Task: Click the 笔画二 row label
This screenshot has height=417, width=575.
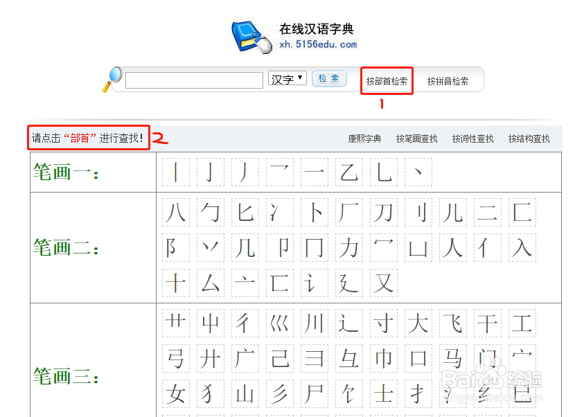Action: point(64,247)
